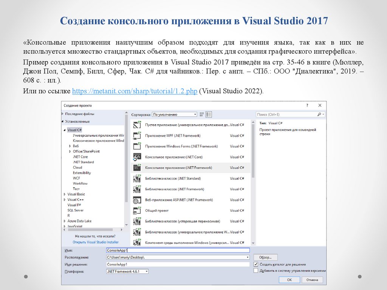The width and height of the screenshot is (387, 290).
Task: Expand the Visual Basic tree node
Action: pyautogui.click(x=65, y=194)
